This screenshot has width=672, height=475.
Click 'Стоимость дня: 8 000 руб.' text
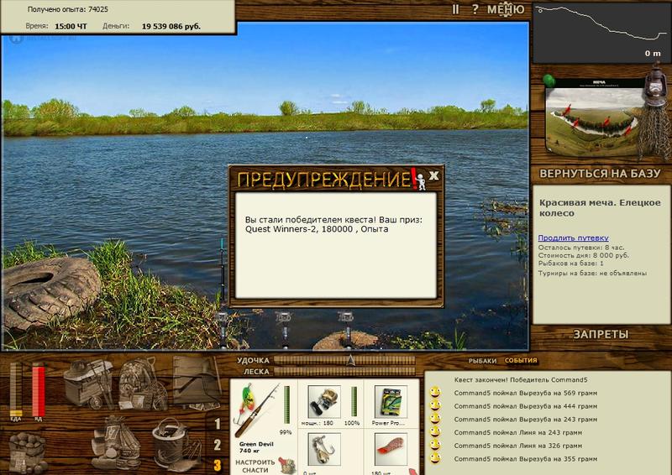tap(583, 255)
